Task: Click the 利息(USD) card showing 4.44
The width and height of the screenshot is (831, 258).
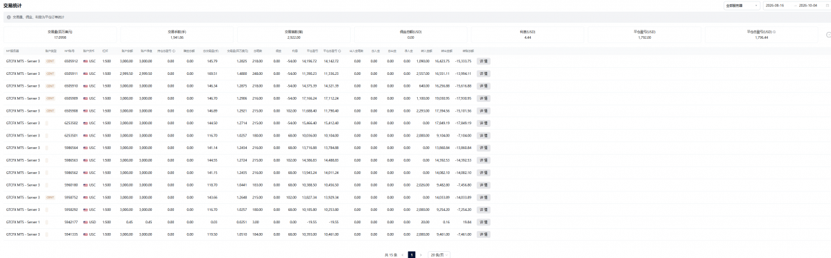Action: click(x=527, y=35)
